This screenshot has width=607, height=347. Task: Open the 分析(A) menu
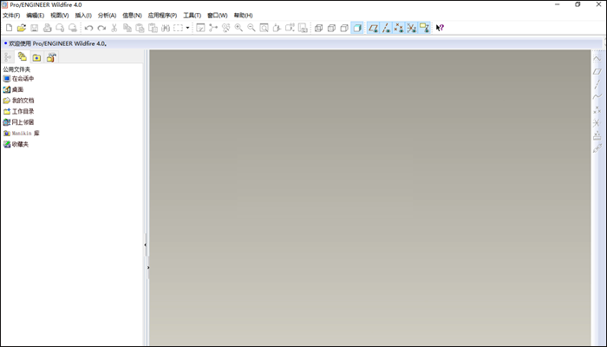[x=107, y=15]
